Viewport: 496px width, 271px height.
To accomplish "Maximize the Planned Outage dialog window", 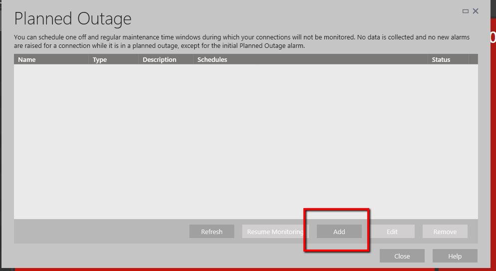I will [466, 11].
